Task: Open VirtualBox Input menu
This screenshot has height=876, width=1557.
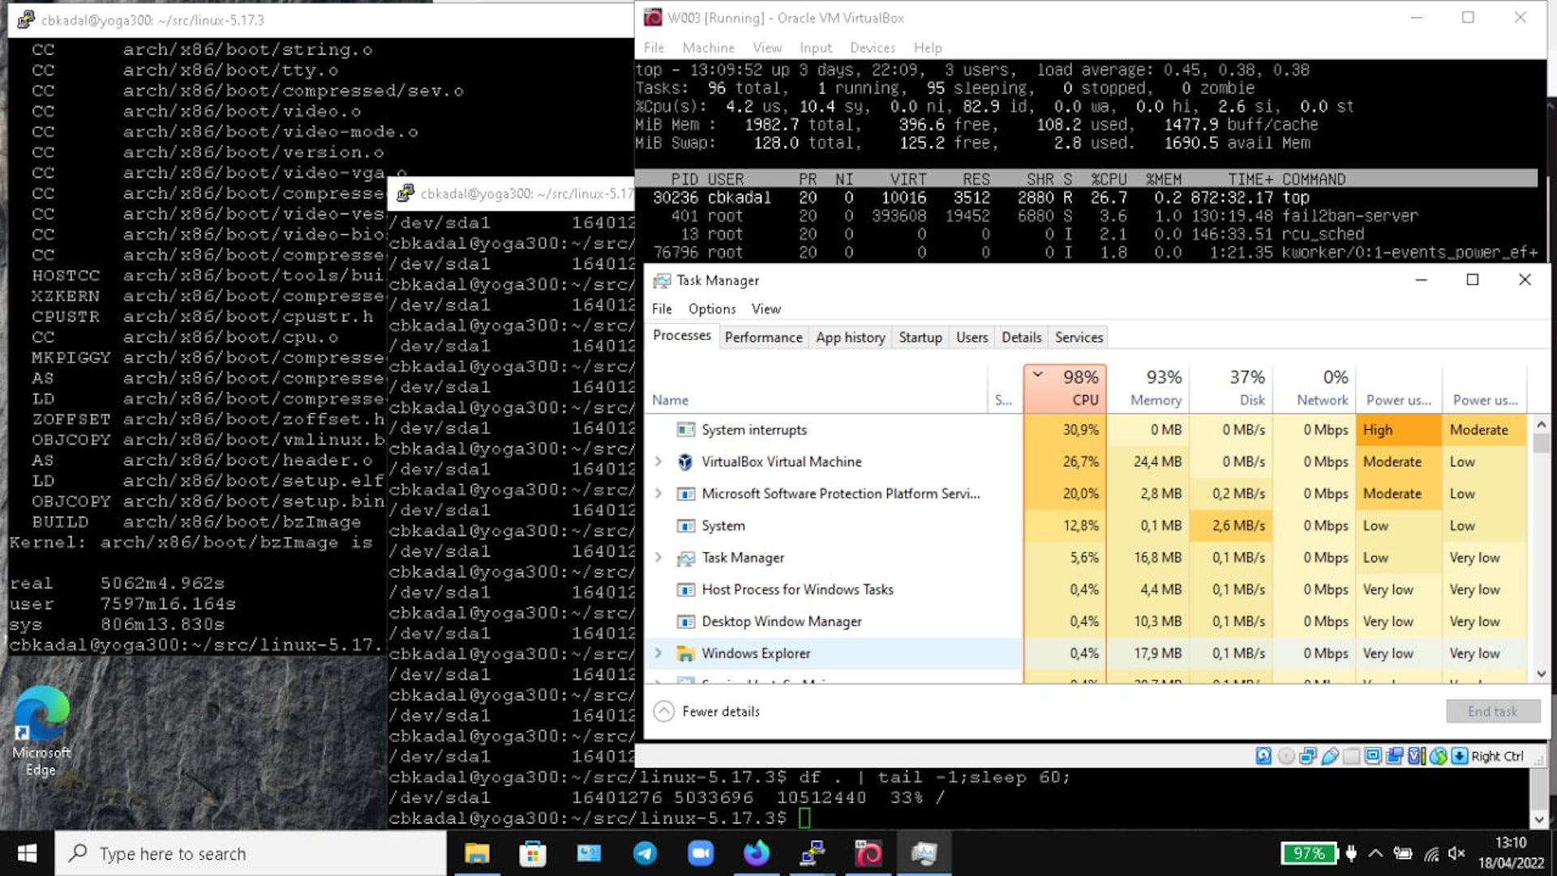Action: click(816, 48)
